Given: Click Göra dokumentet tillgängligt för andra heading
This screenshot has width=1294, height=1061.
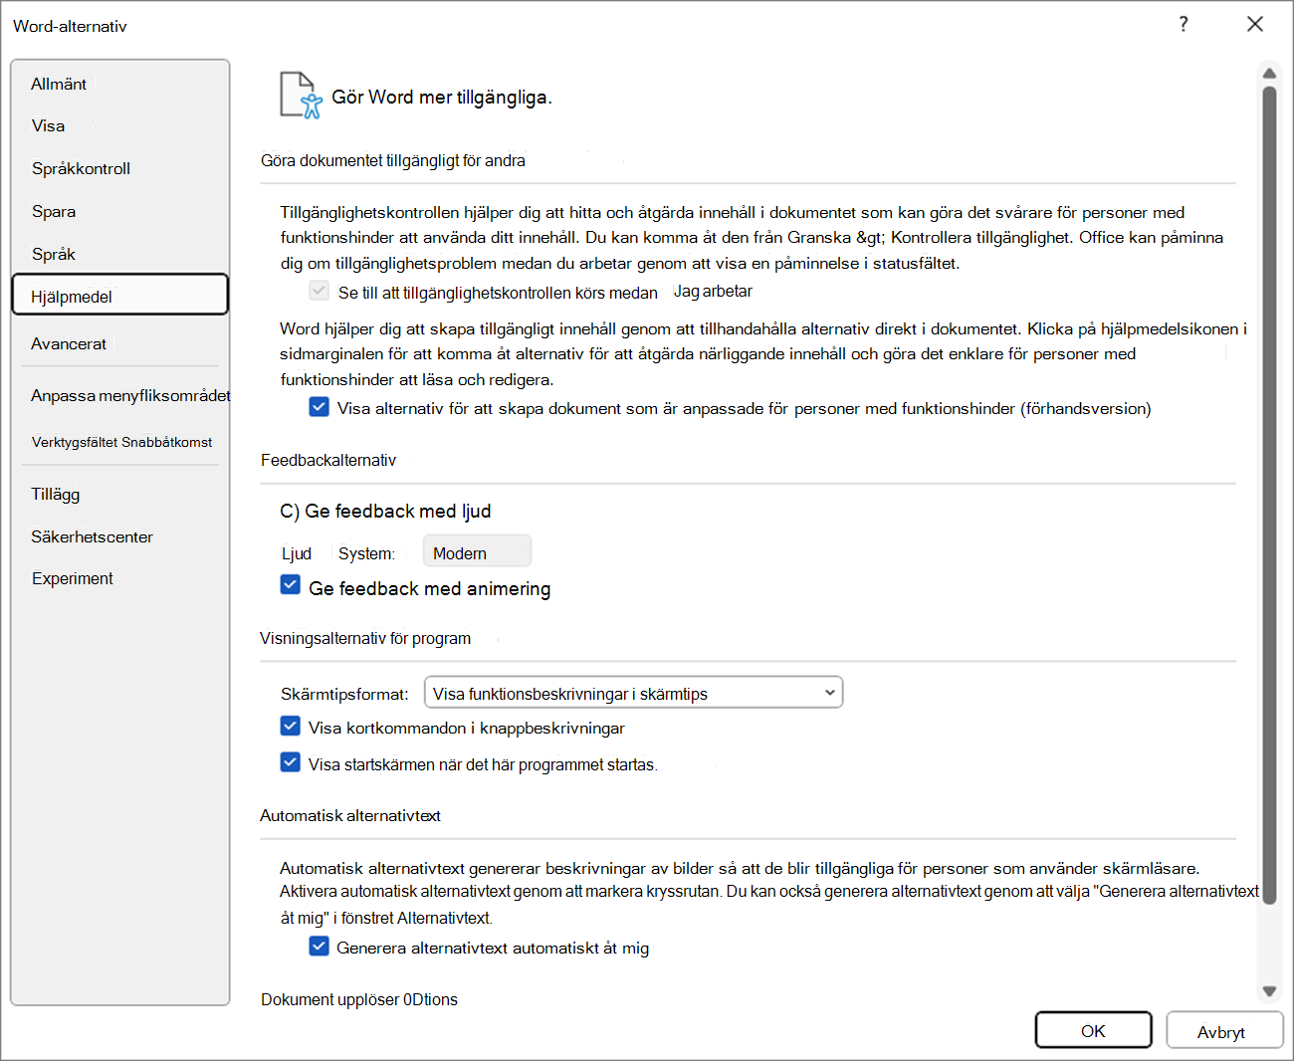Looking at the screenshot, I should coord(393,160).
